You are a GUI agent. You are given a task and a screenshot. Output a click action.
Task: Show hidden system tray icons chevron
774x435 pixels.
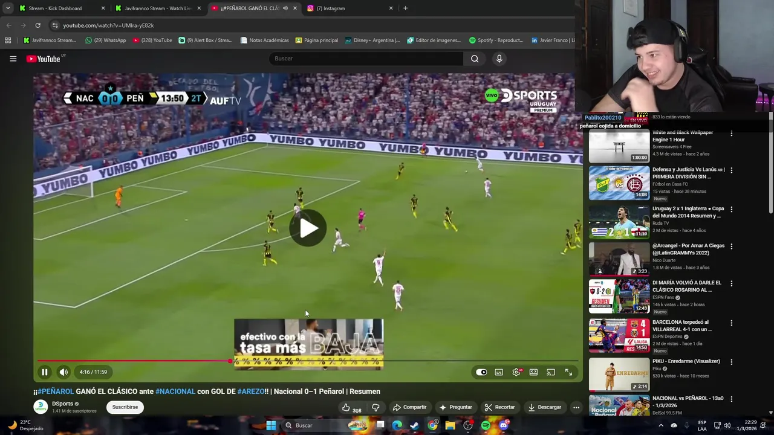(x=660, y=425)
